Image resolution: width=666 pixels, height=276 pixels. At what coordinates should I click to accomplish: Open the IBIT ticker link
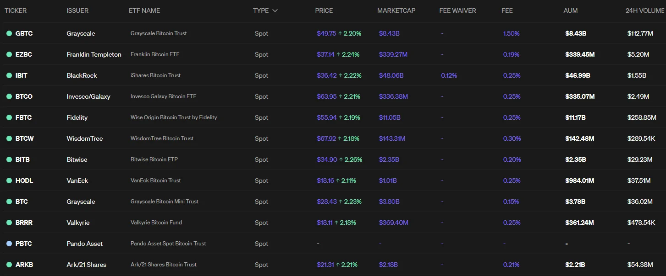(22, 75)
